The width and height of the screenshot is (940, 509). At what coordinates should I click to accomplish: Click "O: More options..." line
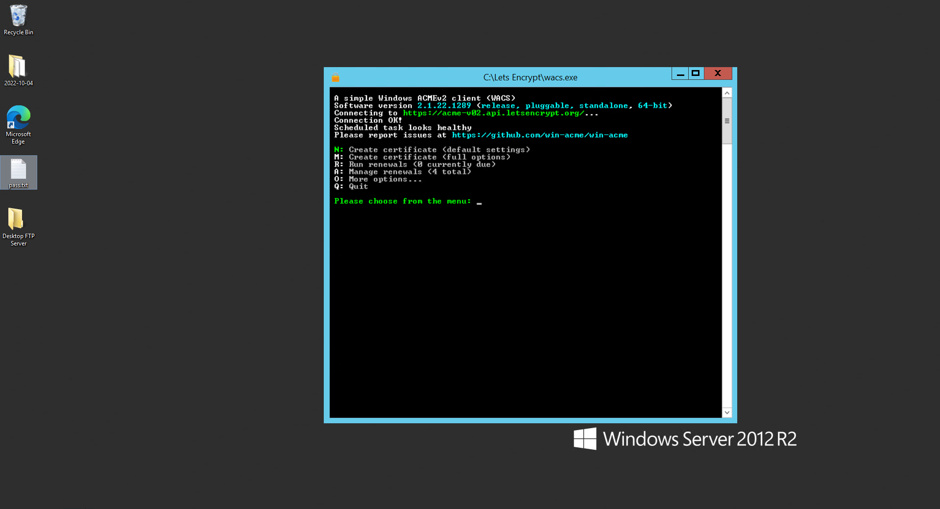tap(378, 179)
